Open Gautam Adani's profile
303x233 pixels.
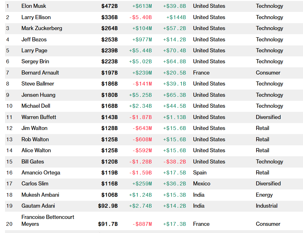38,206
